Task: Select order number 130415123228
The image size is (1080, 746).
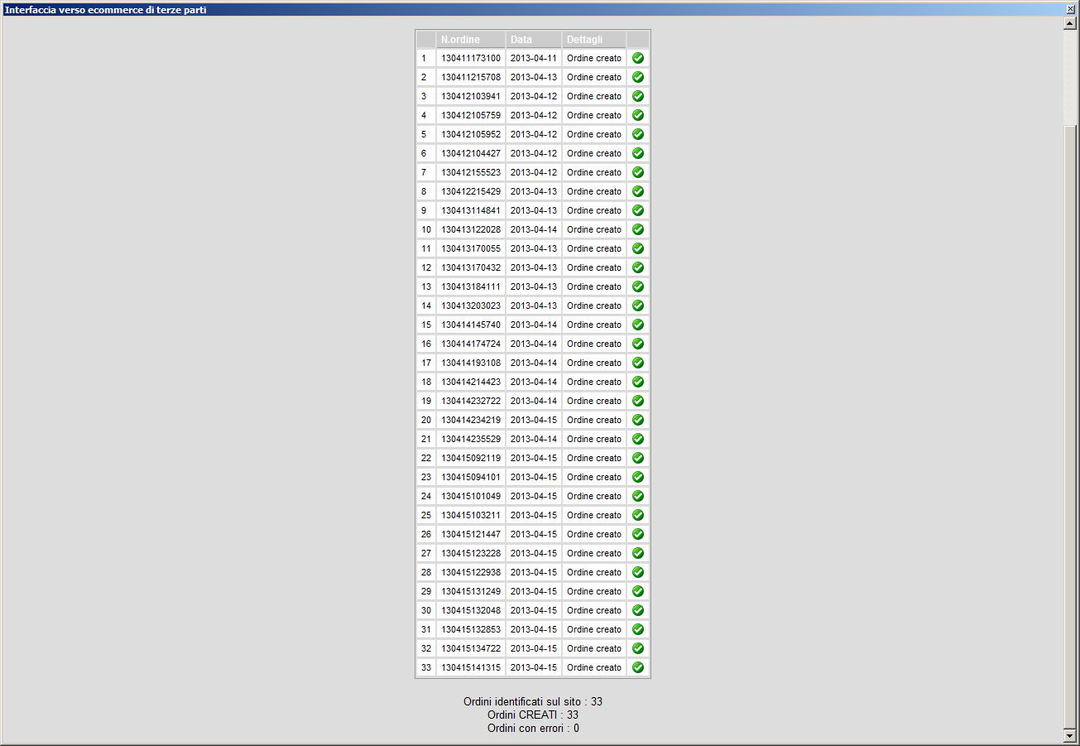Action: click(471, 553)
